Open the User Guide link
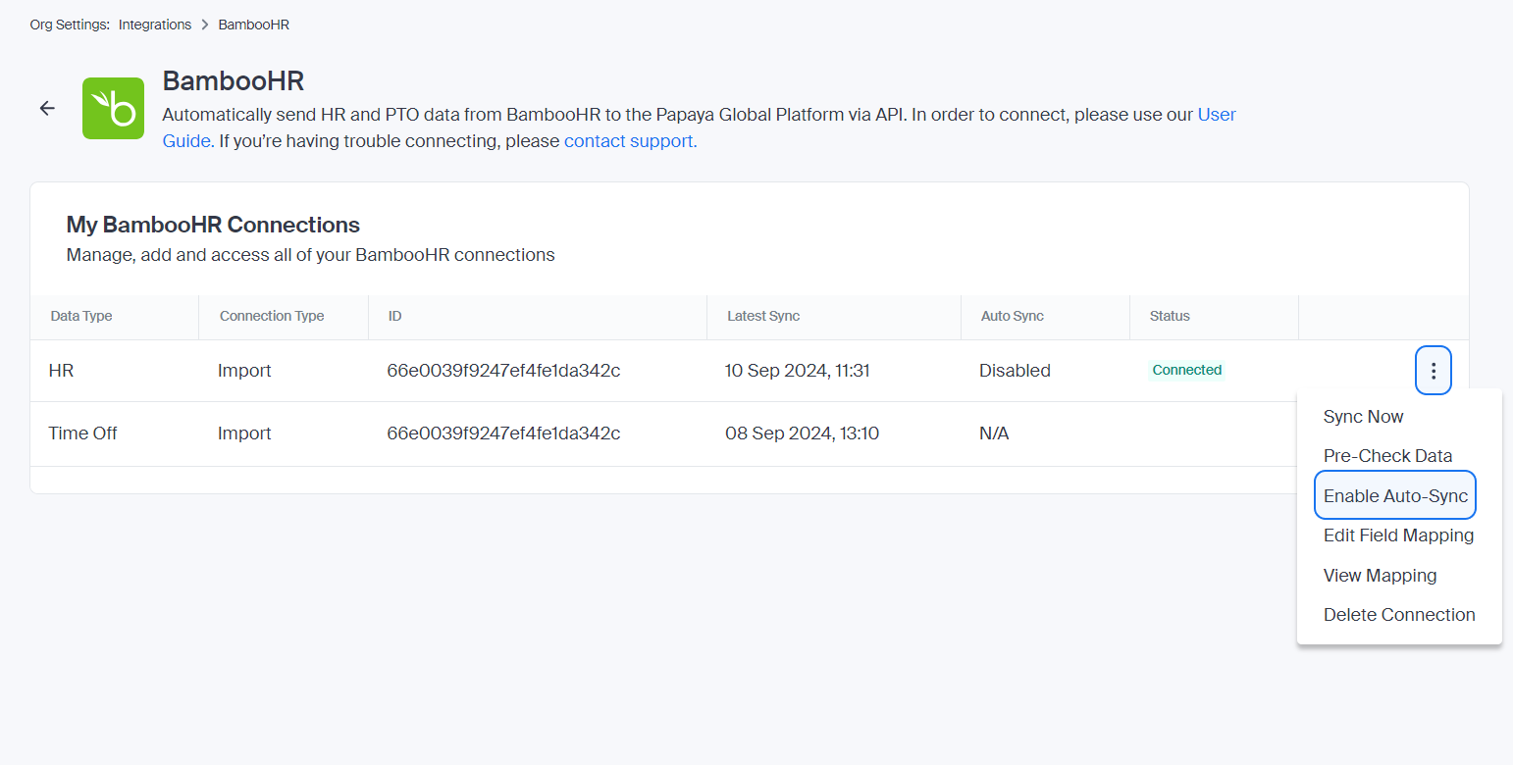 coord(1217,115)
